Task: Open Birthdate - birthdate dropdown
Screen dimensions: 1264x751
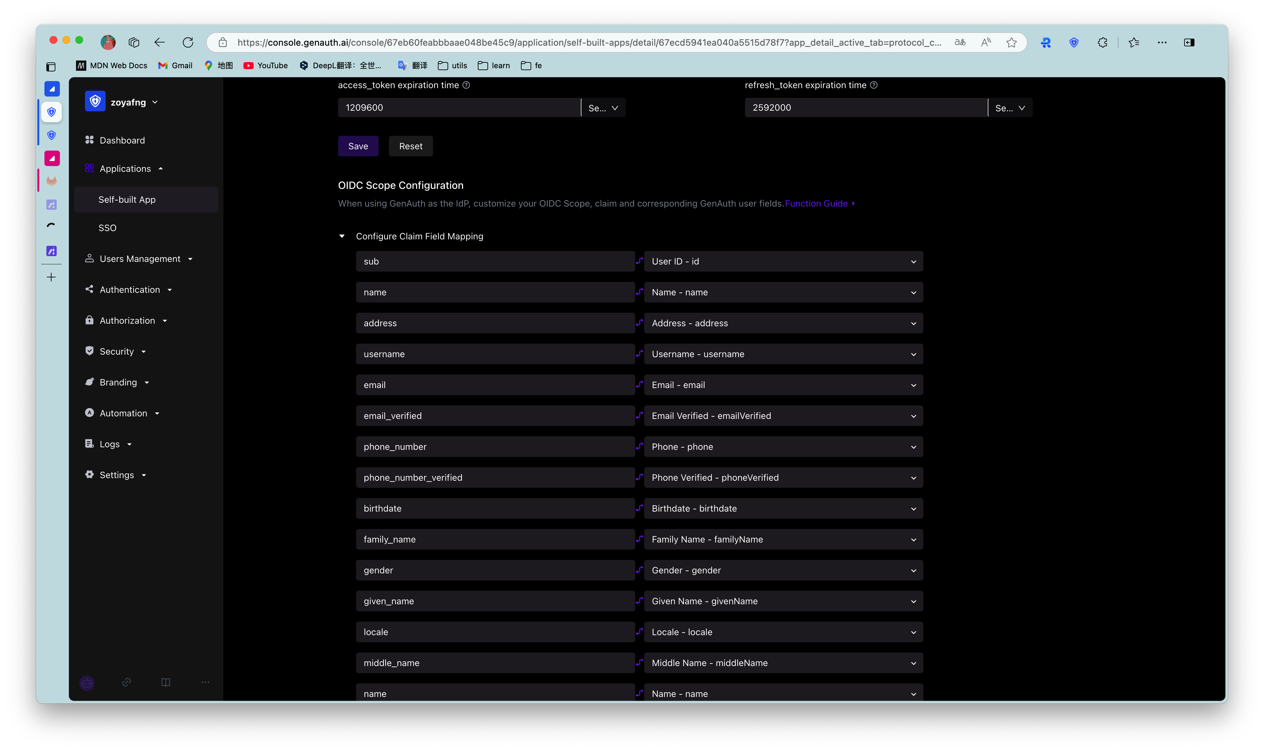Action: (783, 509)
